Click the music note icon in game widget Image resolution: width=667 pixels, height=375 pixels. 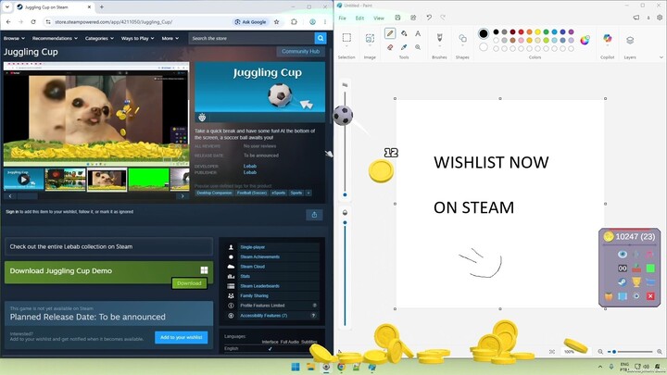(649, 255)
